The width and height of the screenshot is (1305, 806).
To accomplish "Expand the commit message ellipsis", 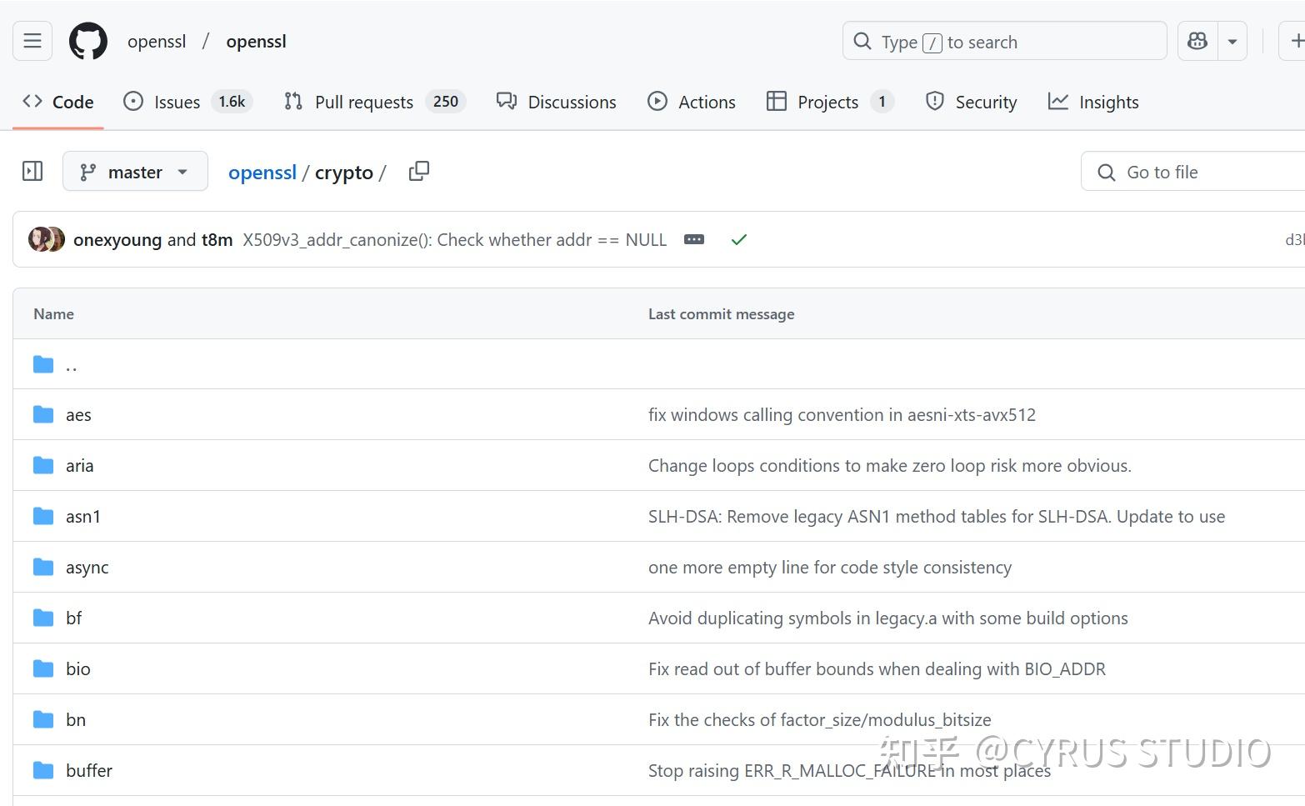I will [x=693, y=240].
